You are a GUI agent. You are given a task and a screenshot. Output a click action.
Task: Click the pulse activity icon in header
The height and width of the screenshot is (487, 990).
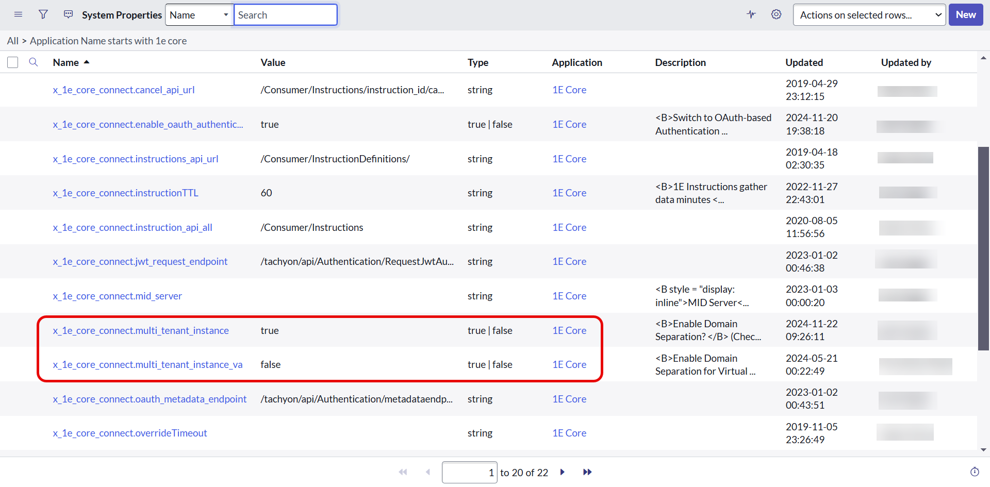point(751,14)
